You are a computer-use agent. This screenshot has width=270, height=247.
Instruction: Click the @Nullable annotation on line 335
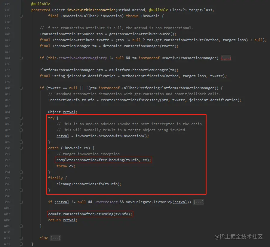pyautogui.click(x=41, y=4)
